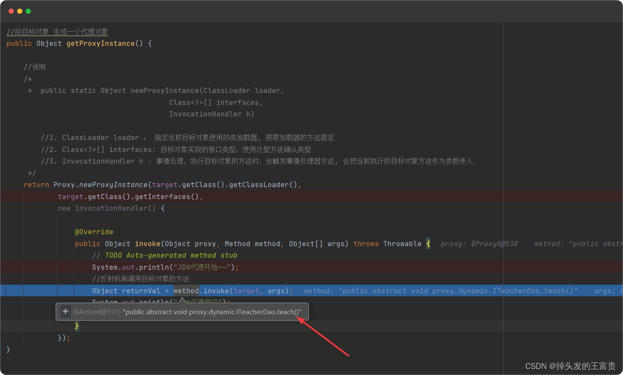Click the word getProxyInstance in method declaration
The image size is (623, 375).
(x=101, y=43)
